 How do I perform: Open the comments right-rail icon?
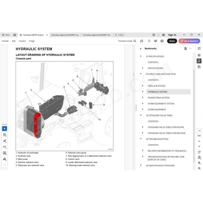199,55
